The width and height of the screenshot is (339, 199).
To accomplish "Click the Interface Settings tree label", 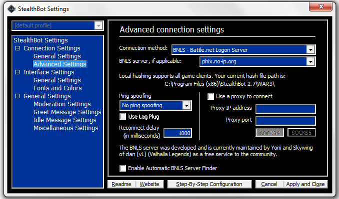I will click(49, 72).
